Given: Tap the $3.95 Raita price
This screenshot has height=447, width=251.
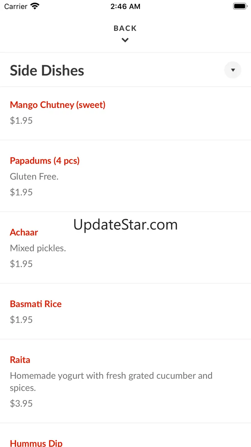Looking at the screenshot, I should pos(21,403).
